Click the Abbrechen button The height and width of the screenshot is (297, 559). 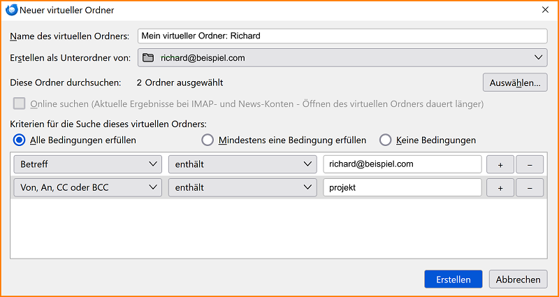tap(518, 279)
